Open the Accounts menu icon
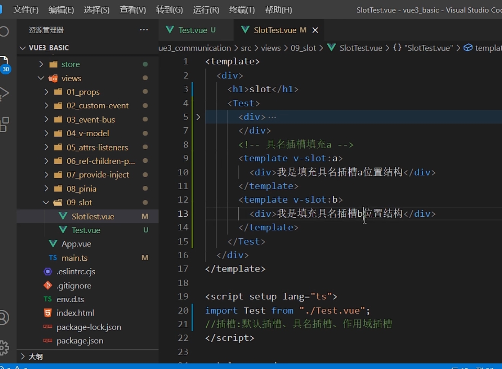Viewport: 502px width, 369px height. point(4,318)
